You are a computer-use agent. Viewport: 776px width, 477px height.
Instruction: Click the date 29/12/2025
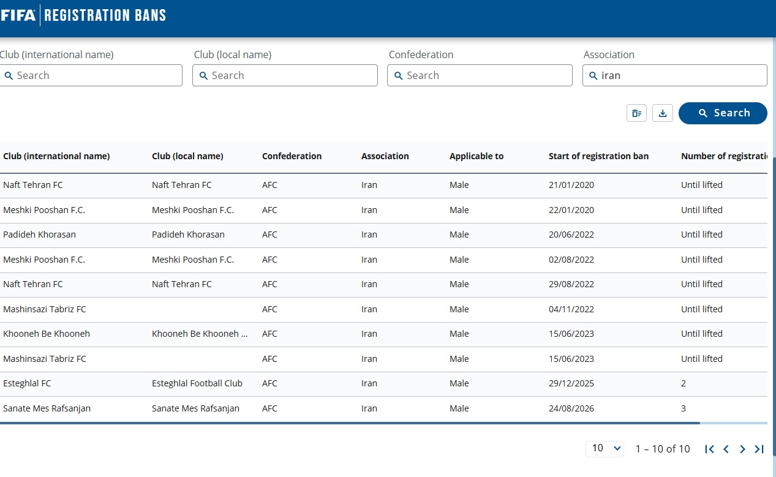point(571,383)
